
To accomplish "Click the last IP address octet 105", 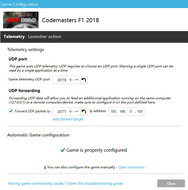I will tap(140, 111).
